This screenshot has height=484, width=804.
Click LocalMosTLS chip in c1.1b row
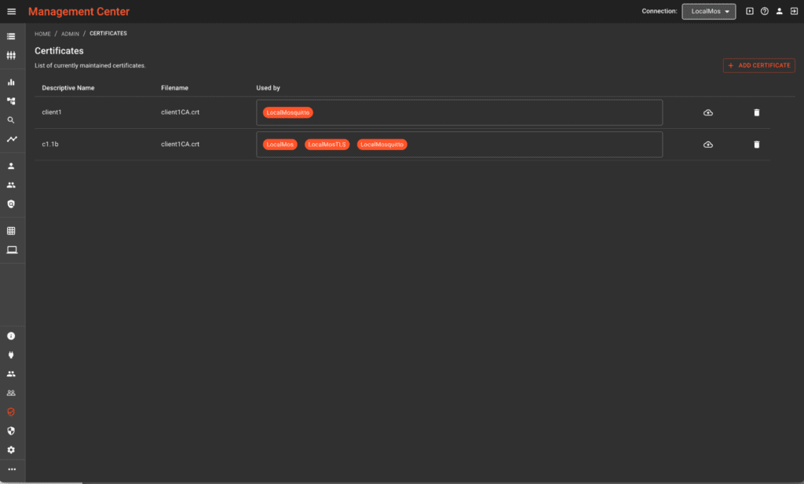coord(327,145)
